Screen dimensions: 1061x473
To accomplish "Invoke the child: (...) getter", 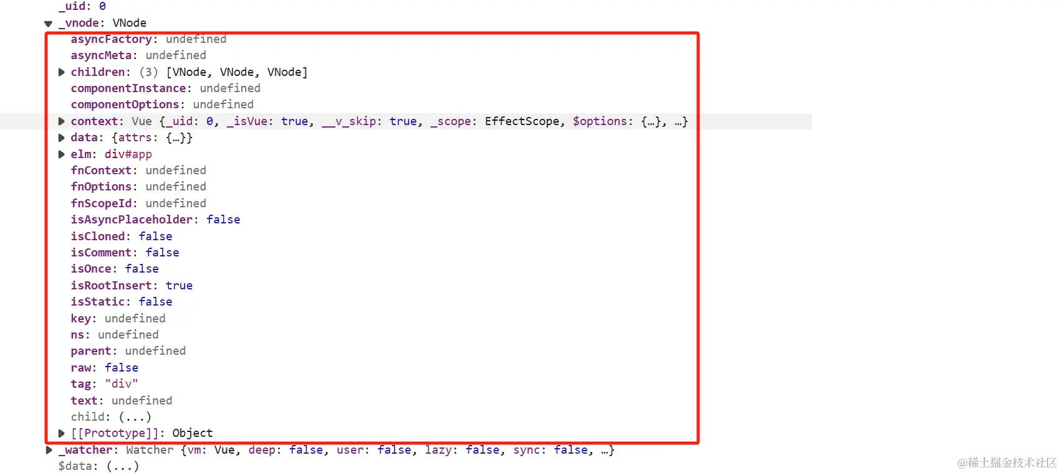I will pyautogui.click(x=135, y=417).
